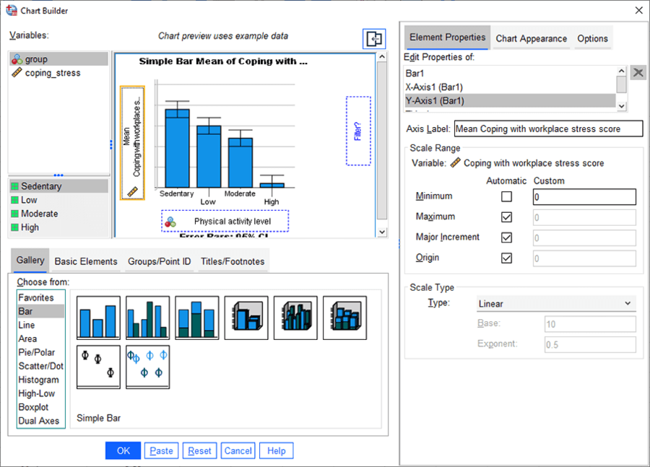Choose the Clustered 3-D Bar icon
This screenshot has height=467, width=650.
[295, 318]
